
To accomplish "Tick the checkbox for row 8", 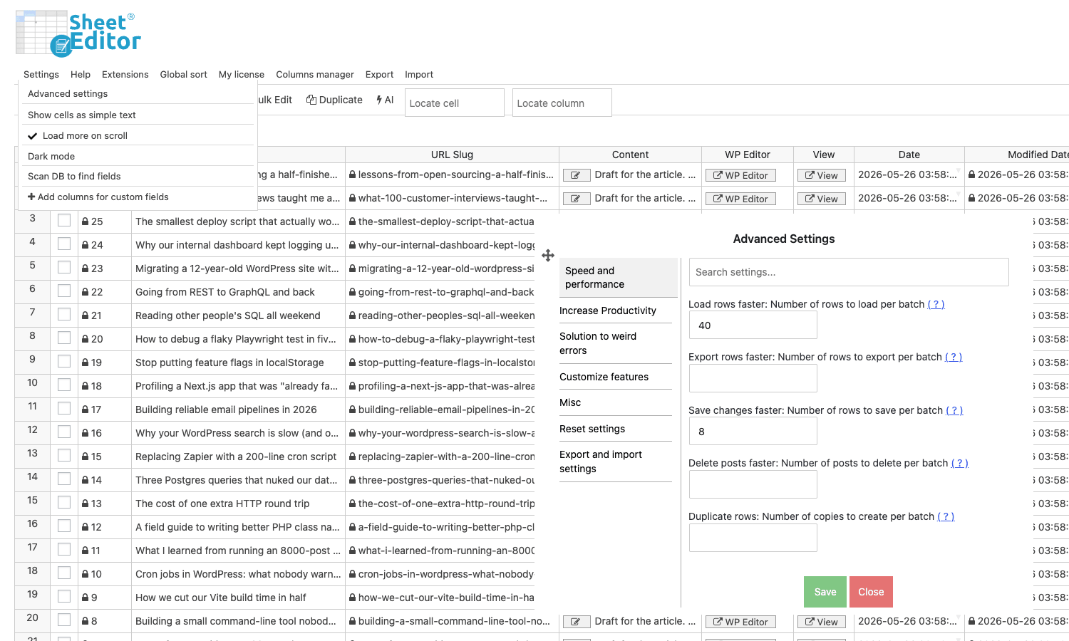I will pos(64,338).
